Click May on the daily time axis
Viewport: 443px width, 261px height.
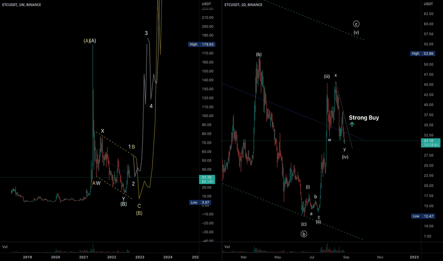point(278,257)
